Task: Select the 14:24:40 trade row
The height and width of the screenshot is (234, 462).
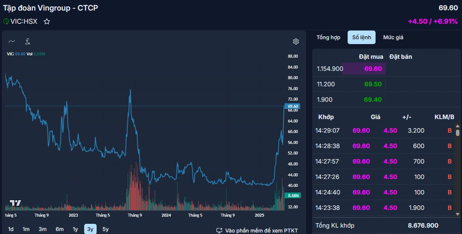Action: click(384, 192)
